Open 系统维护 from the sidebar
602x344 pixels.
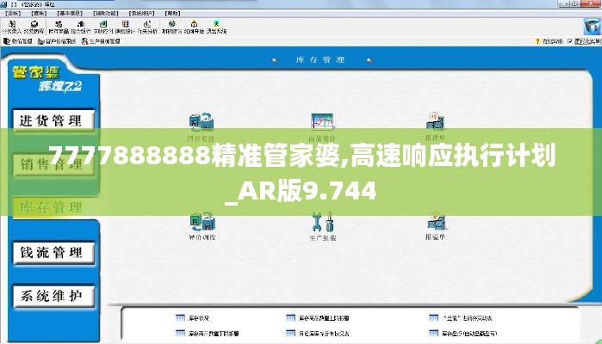pyautogui.click(x=51, y=296)
